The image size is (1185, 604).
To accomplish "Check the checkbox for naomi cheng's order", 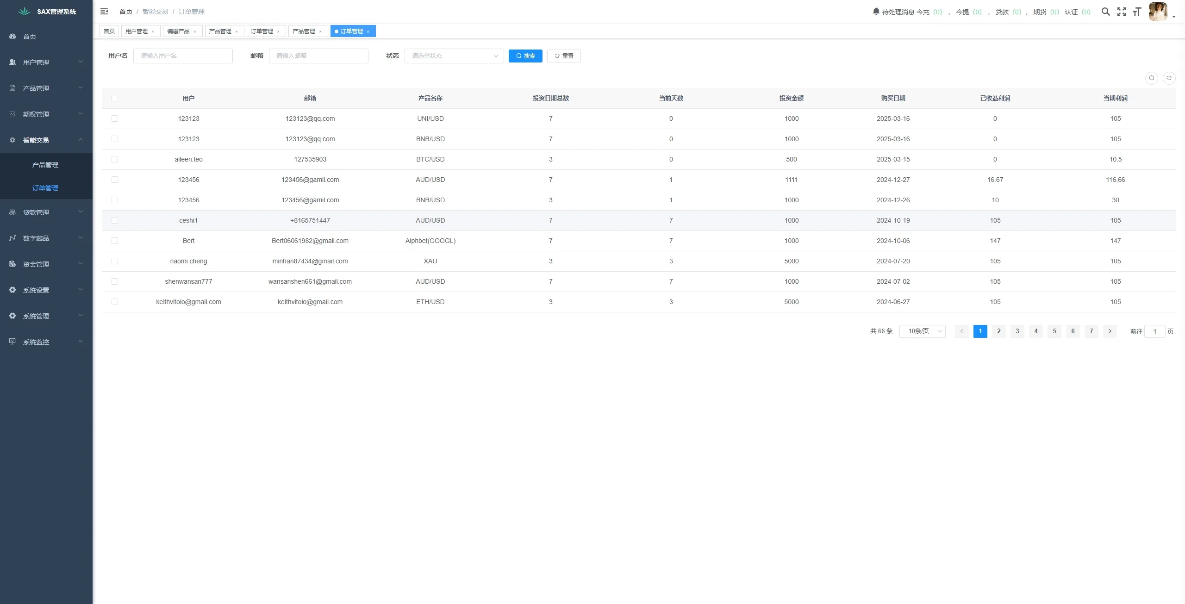I will [x=115, y=261].
